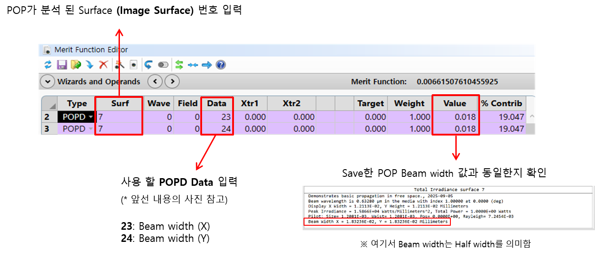Click the Merit Function value 0.00661507610455925
The height and width of the screenshot is (254, 595).
(x=457, y=82)
